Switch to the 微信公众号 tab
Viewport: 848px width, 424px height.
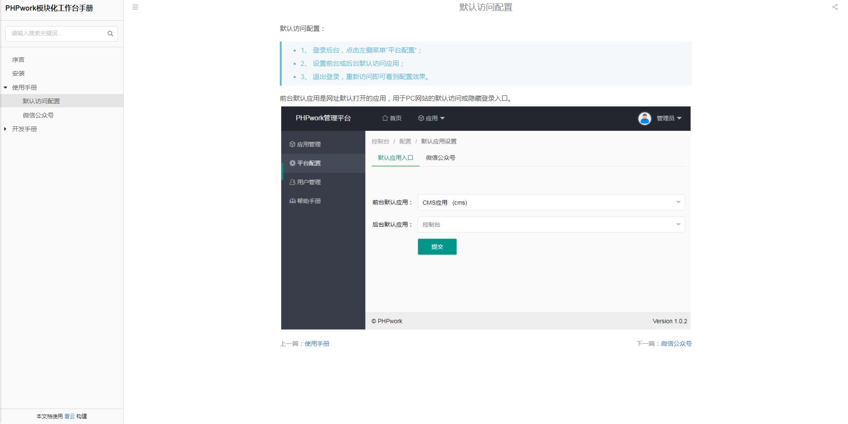440,158
